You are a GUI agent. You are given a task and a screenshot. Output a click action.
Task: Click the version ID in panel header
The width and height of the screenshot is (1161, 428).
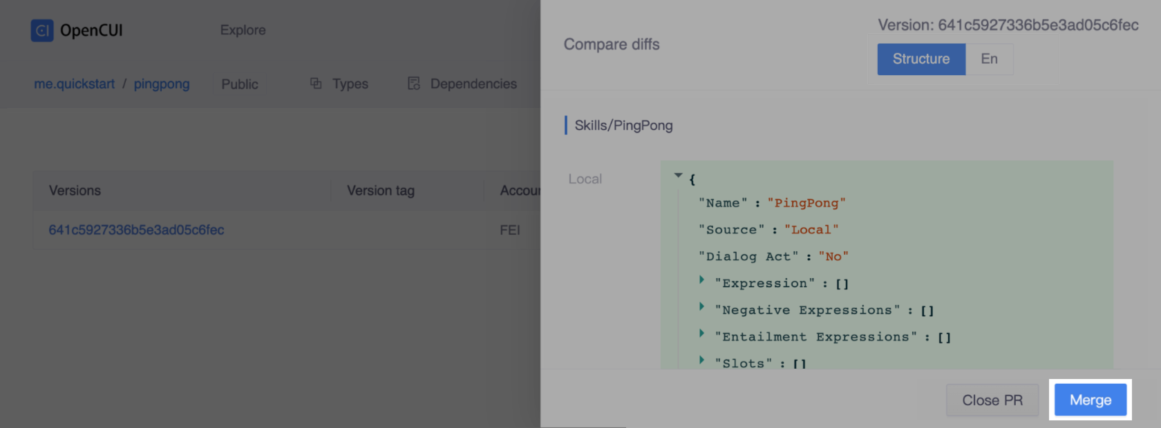point(1038,26)
